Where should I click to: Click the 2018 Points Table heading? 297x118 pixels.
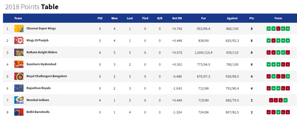32,7
